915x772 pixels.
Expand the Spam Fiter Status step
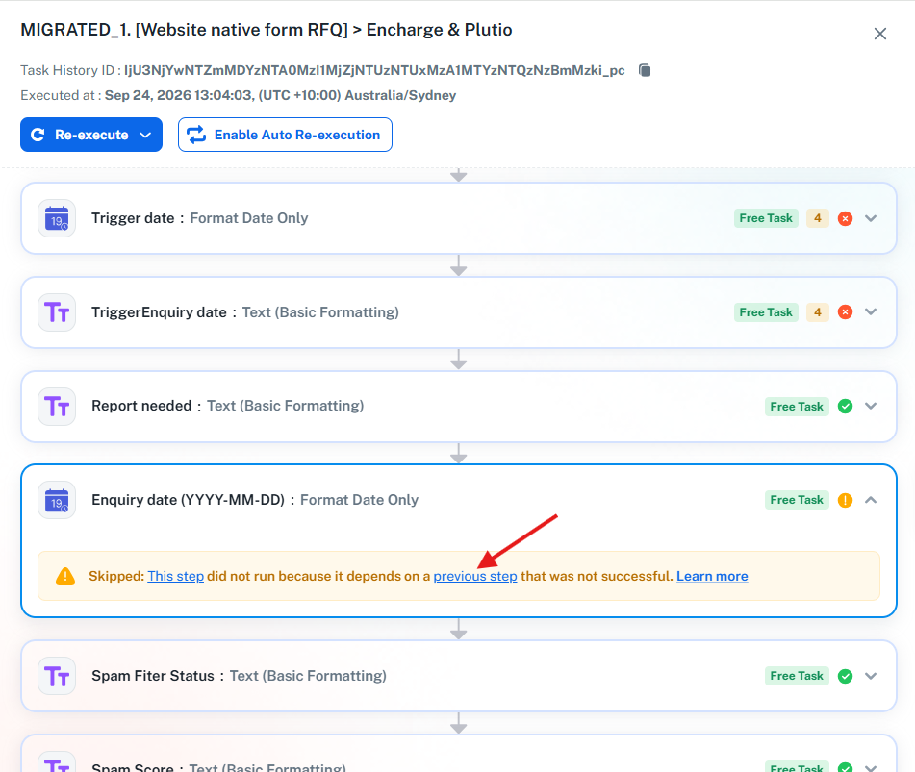pyautogui.click(x=871, y=676)
